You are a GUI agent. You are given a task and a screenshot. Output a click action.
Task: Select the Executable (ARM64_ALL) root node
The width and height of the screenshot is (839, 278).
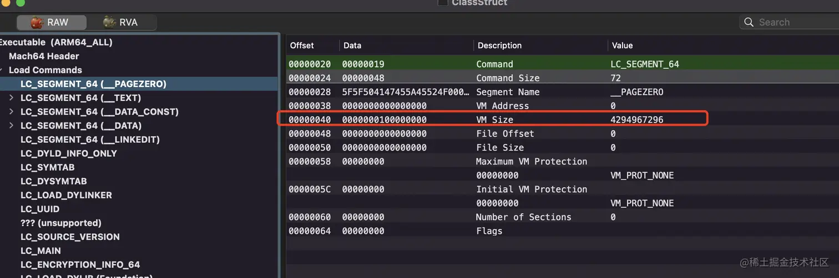coord(56,42)
